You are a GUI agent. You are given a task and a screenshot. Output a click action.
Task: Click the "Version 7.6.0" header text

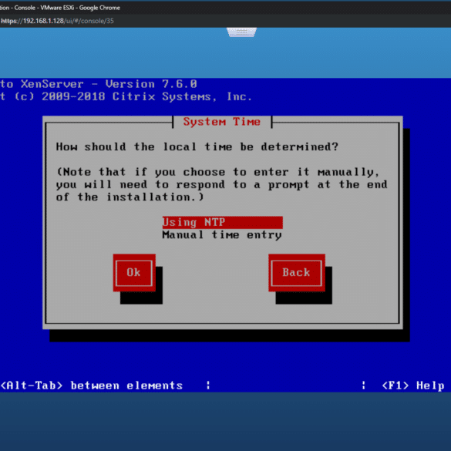[151, 84]
